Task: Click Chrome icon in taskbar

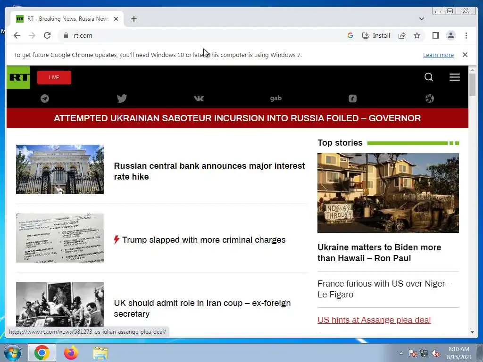Action: (x=42, y=353)
